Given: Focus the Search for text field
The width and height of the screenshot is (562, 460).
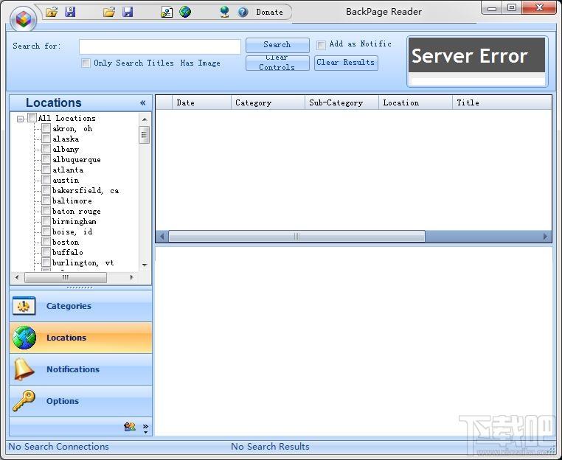Looking at the screenshot, I should point(160,46).
